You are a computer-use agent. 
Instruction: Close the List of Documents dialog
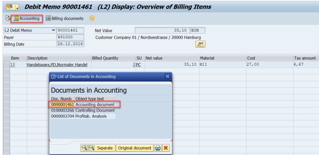(x=167, y=76)
